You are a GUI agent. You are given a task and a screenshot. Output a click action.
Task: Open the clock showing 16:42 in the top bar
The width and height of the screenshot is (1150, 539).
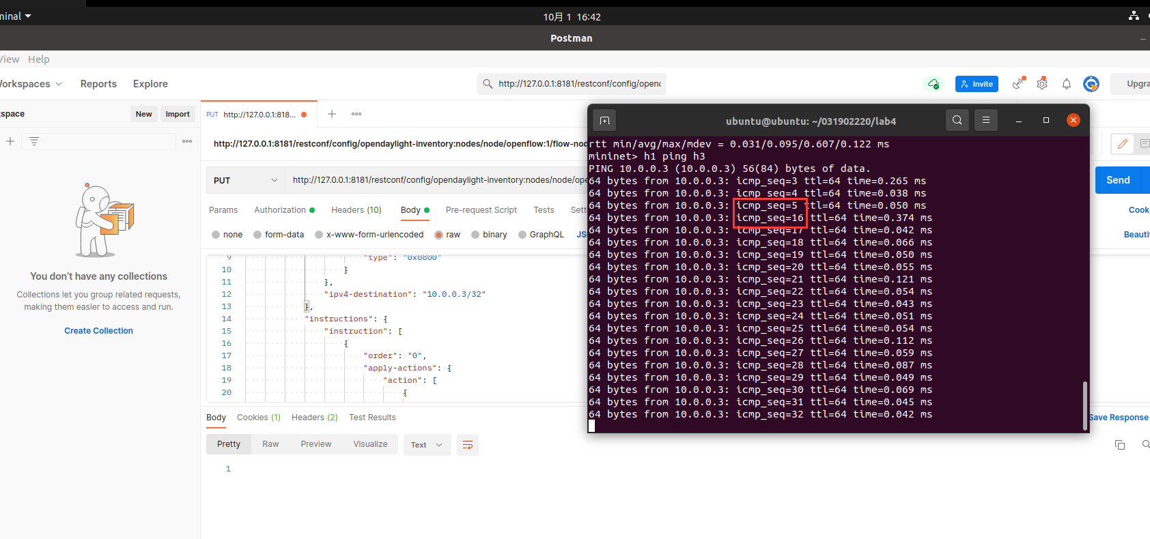point(572,16)
